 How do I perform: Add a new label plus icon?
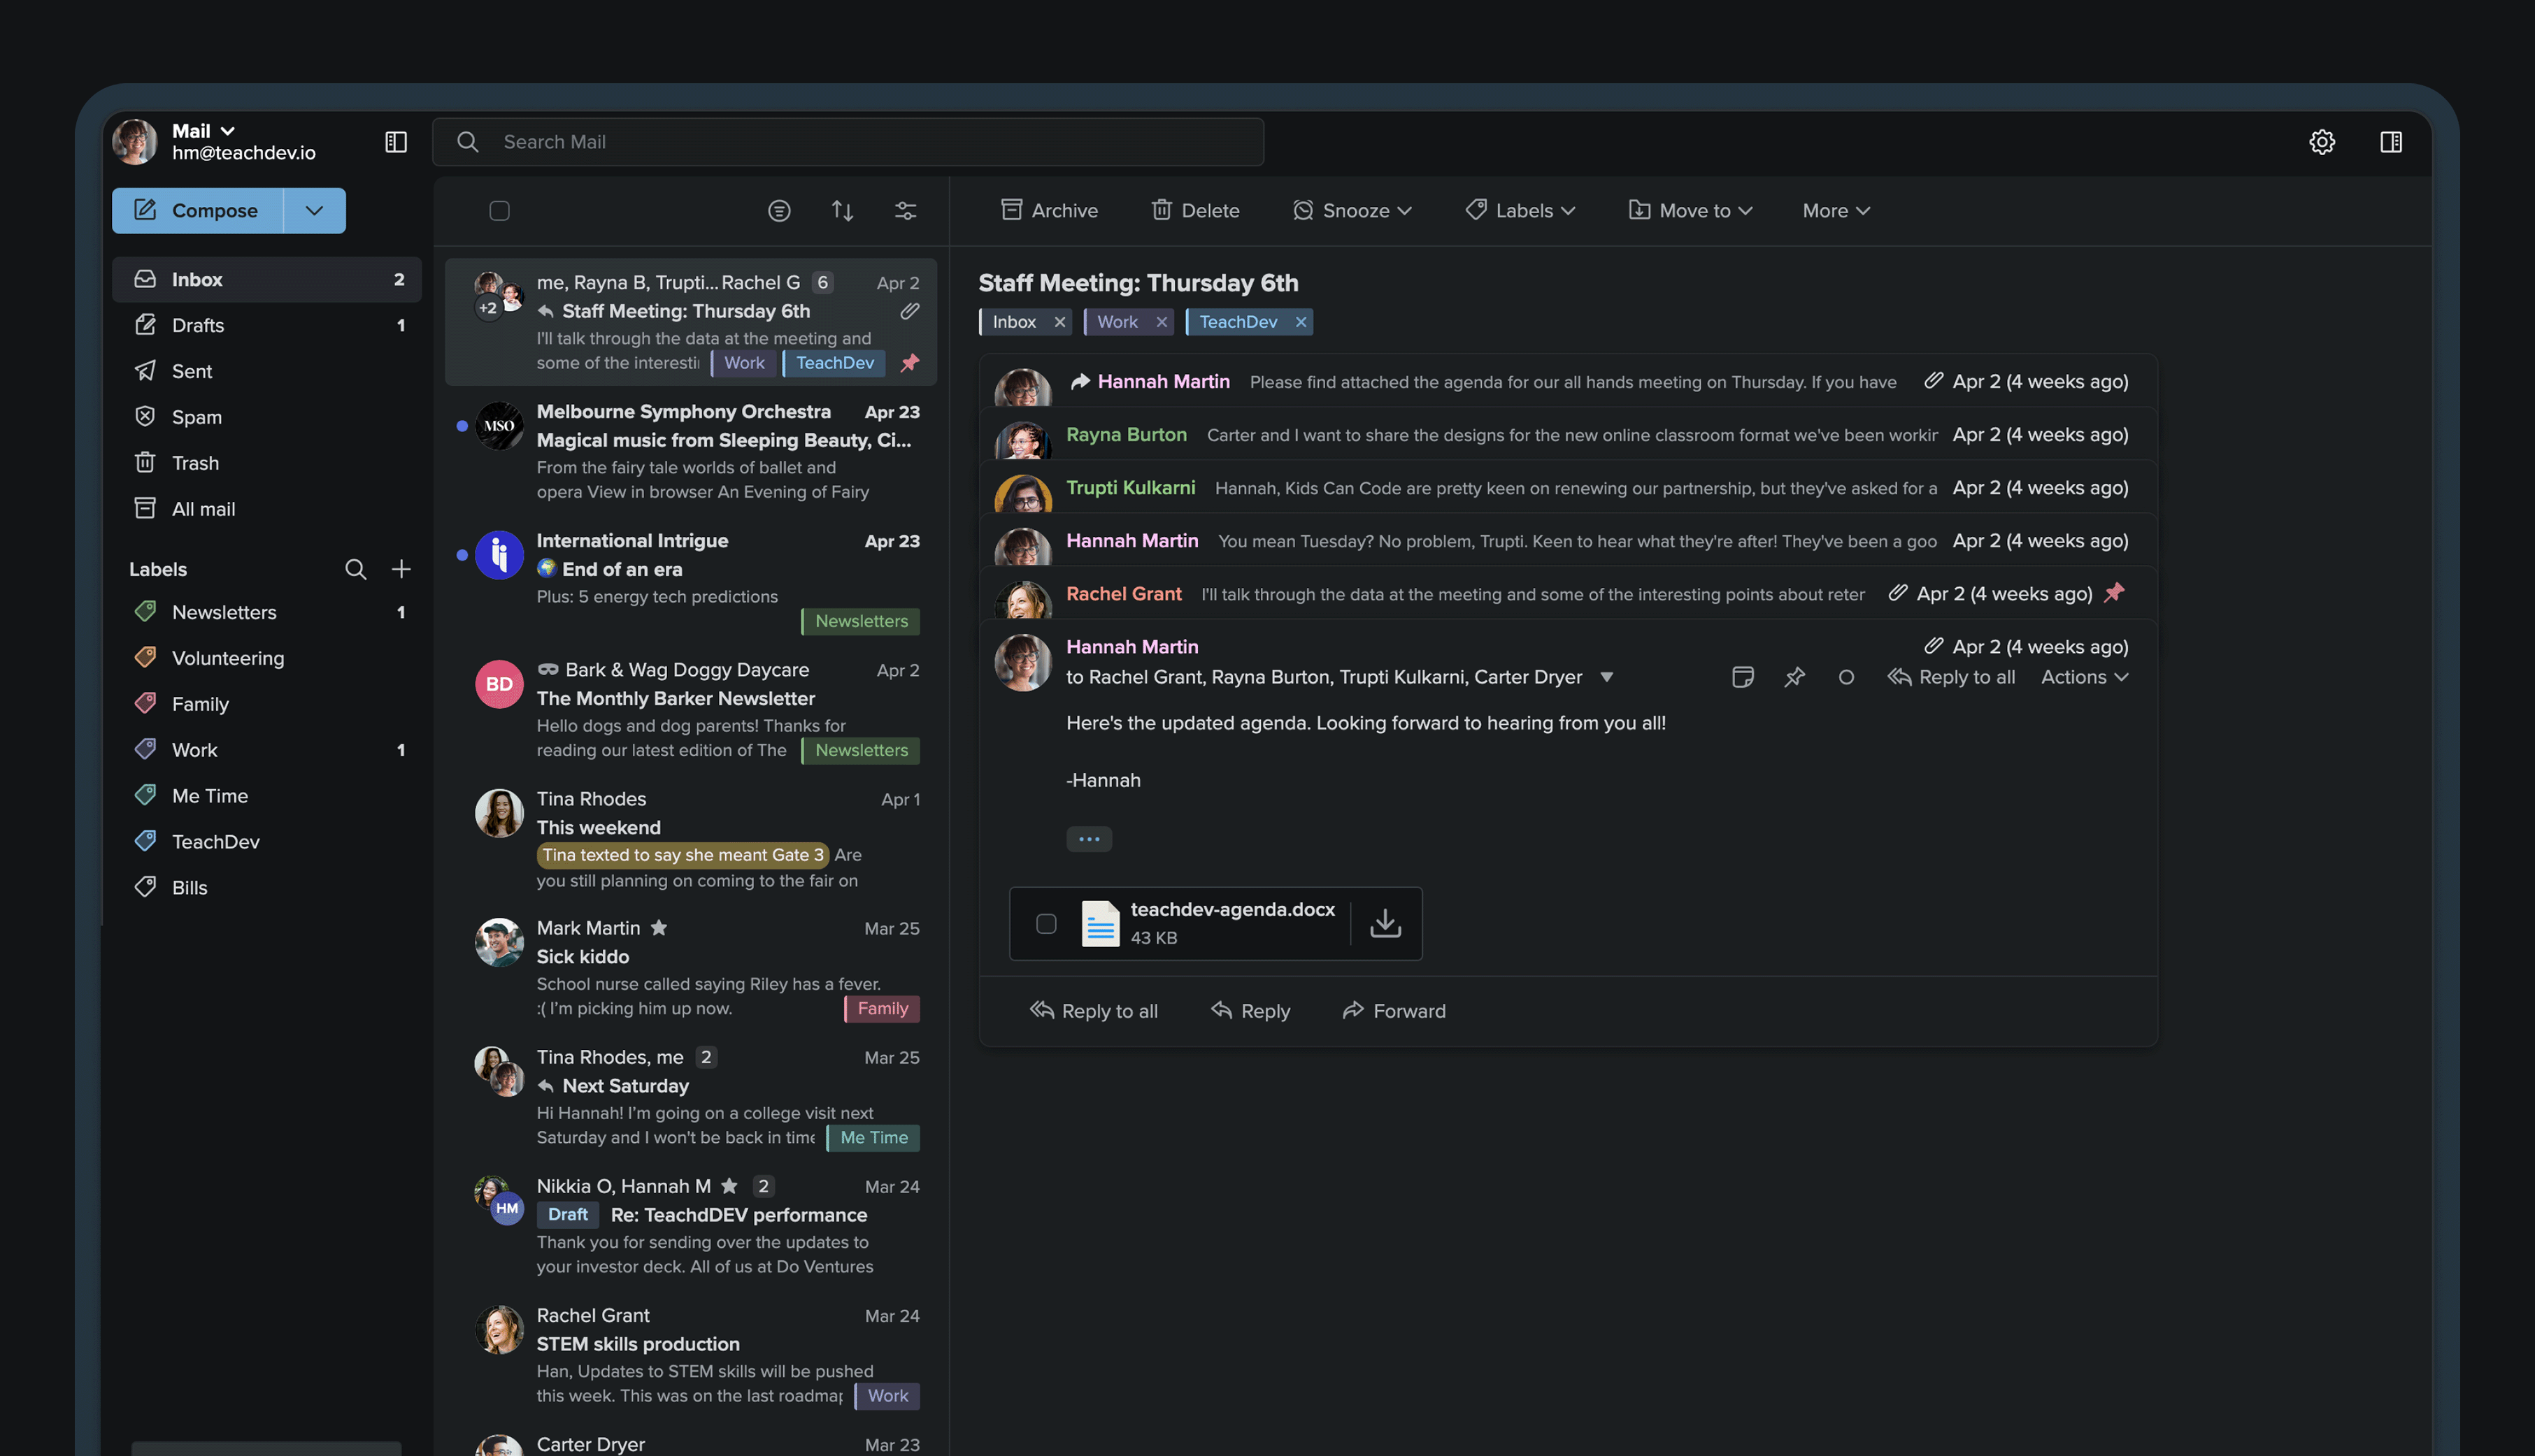point(401,569)
